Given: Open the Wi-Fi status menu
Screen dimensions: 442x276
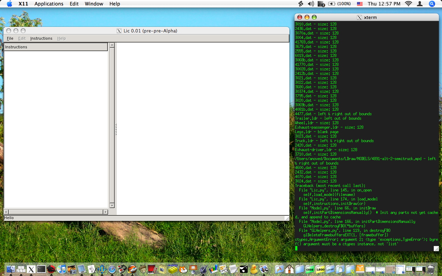Looking at the screenshot, I should click(409, 4).
